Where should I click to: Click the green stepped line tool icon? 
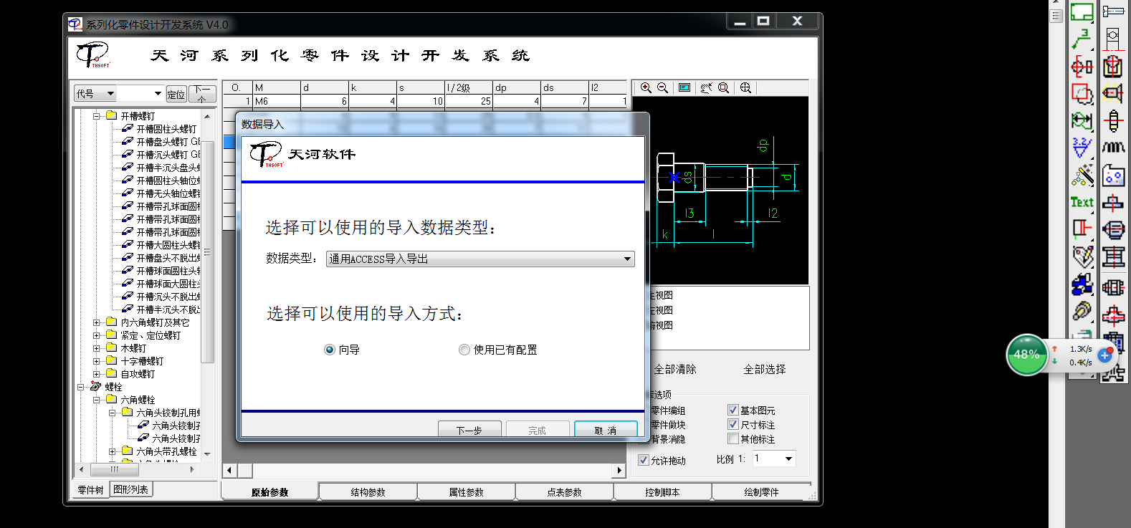[1082, 39]
